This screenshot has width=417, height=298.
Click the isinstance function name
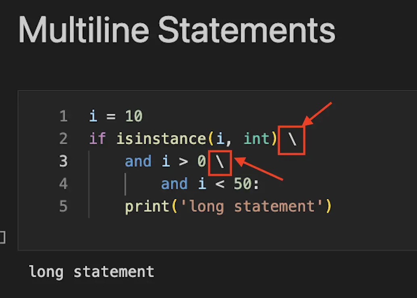[x=161, y=139]
